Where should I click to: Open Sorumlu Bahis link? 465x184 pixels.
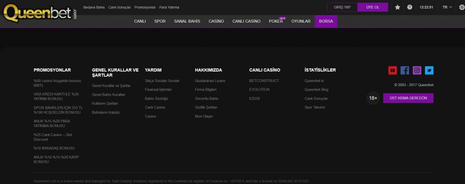pyautogui.click(x=207, y=98)
